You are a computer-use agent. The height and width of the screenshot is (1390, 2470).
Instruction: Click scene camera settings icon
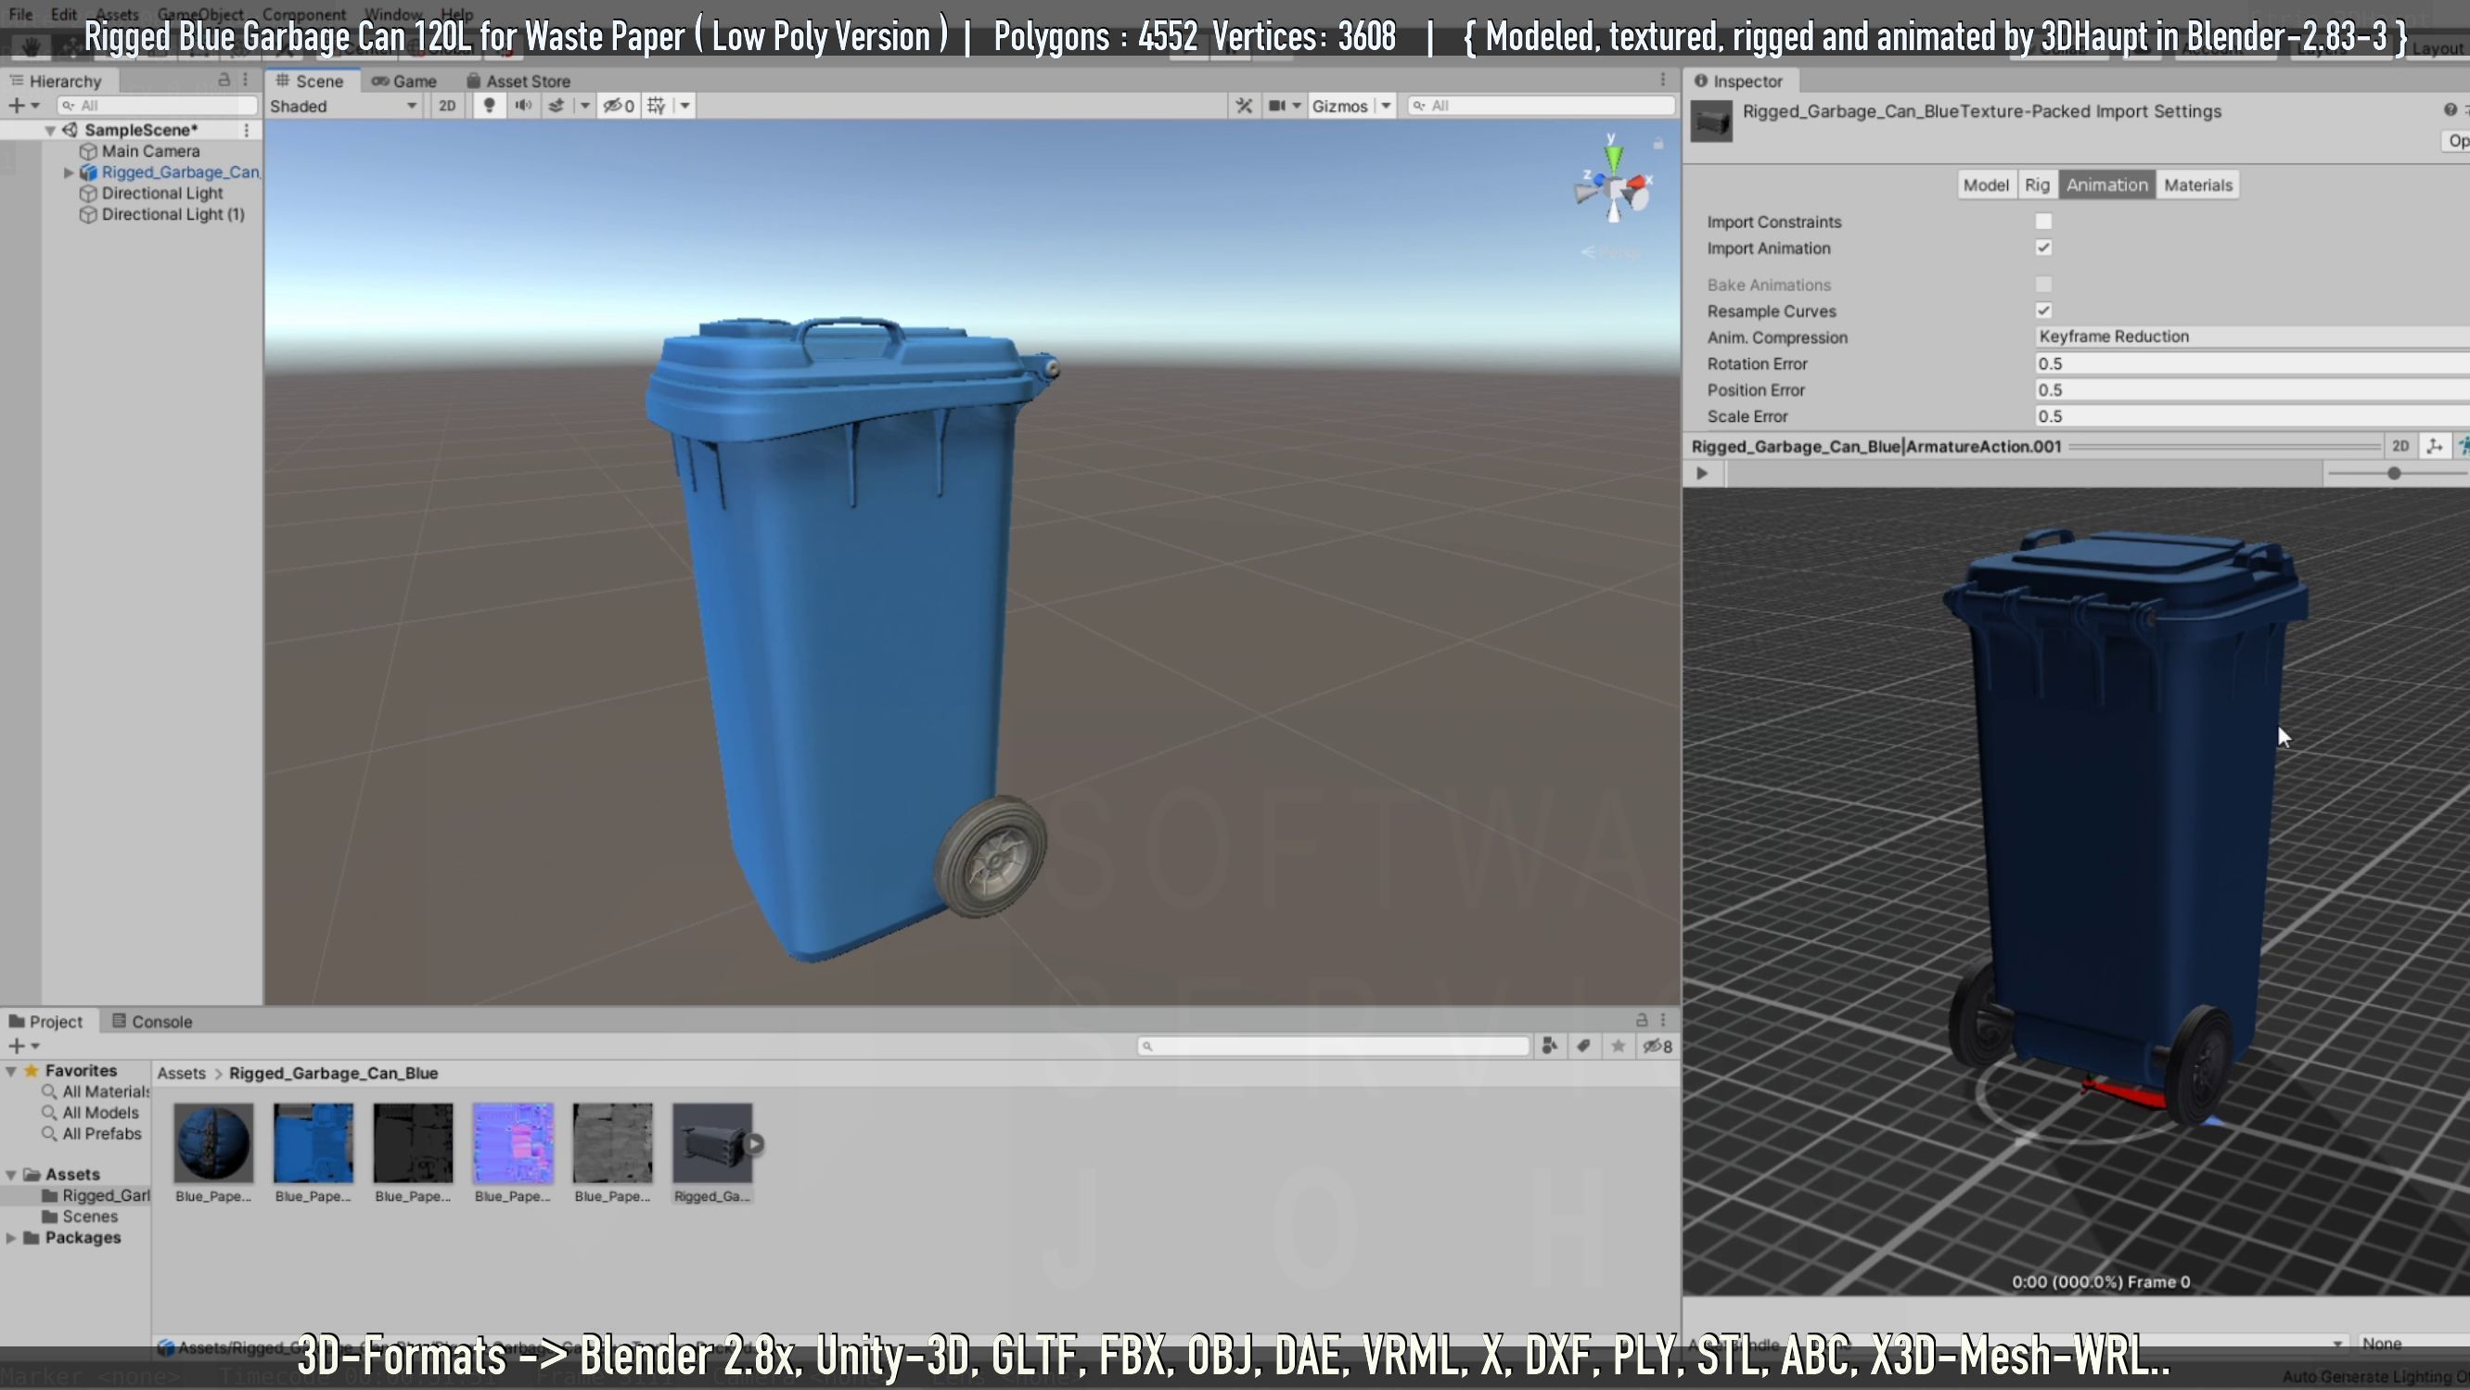point(1277,106)
